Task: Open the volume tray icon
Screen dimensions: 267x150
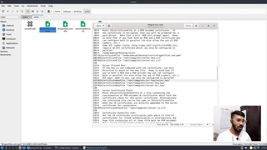Action: click(246, 148)
